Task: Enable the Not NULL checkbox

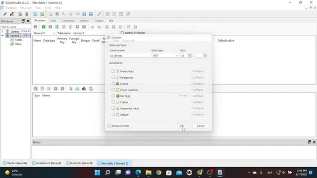Action: click(113, 96)
